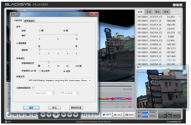Click the magnifier zoom icon
191x125 pixels.
(84, 115)
